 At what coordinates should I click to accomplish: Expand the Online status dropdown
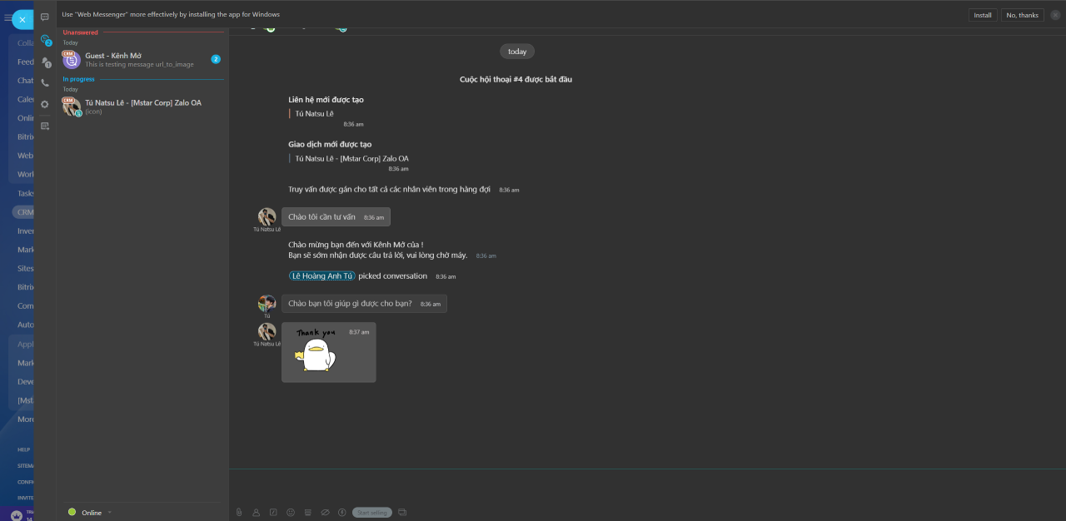pyautogui.click(x=109, y=513)
